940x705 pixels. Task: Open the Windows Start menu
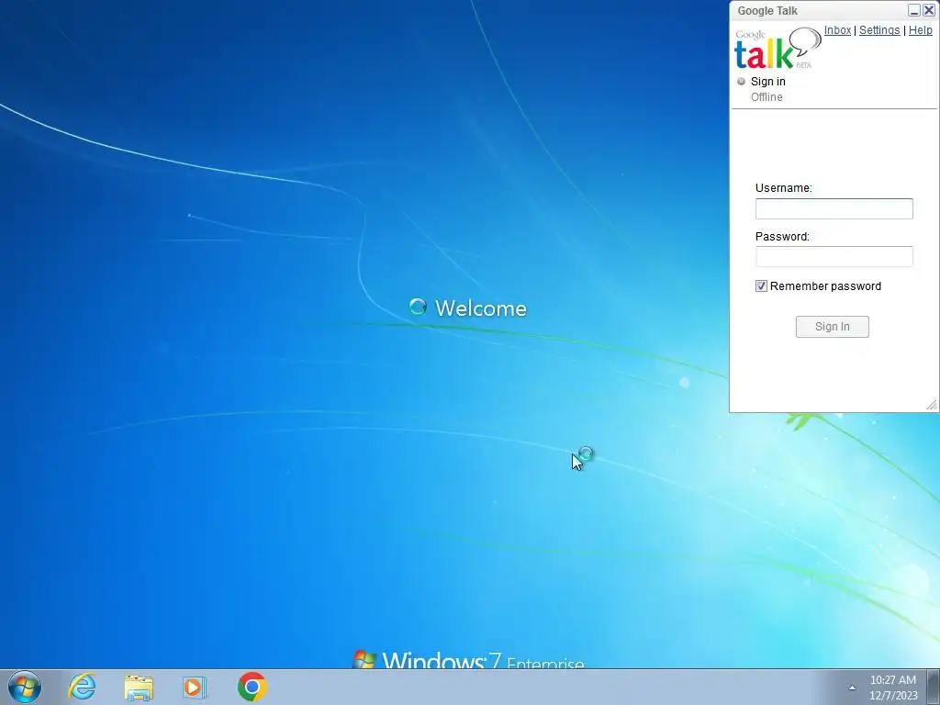pos(25,687)
